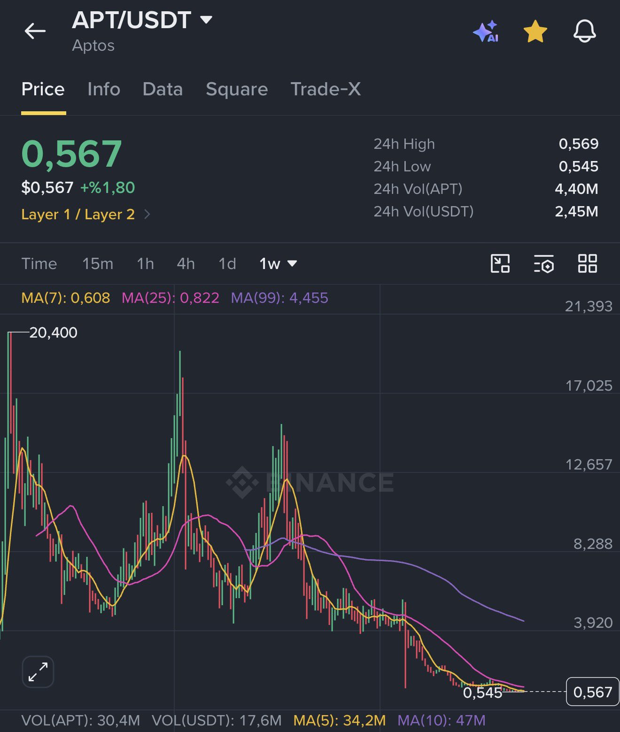Open chart indicator settings icon
The image size is (620, 732).
click(x=544, y=264)
